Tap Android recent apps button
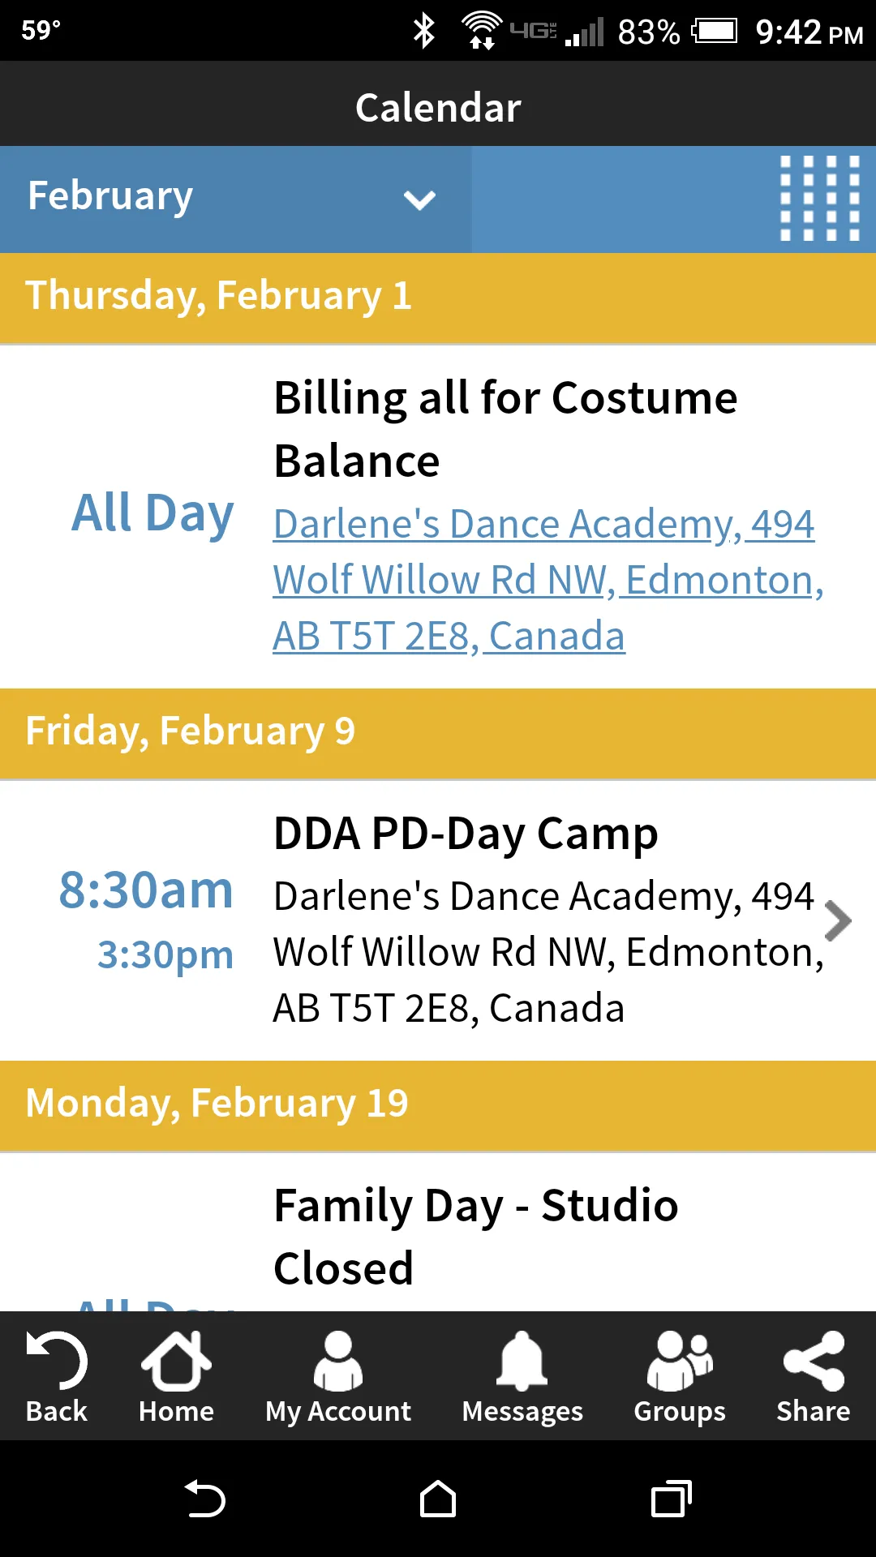The image size is (876, 1557). (x=672, y=1499)
